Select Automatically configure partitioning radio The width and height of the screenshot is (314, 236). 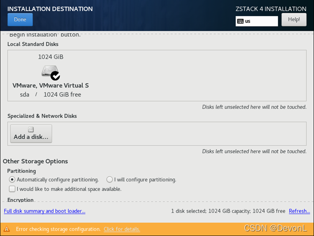(x=12, y=179)
